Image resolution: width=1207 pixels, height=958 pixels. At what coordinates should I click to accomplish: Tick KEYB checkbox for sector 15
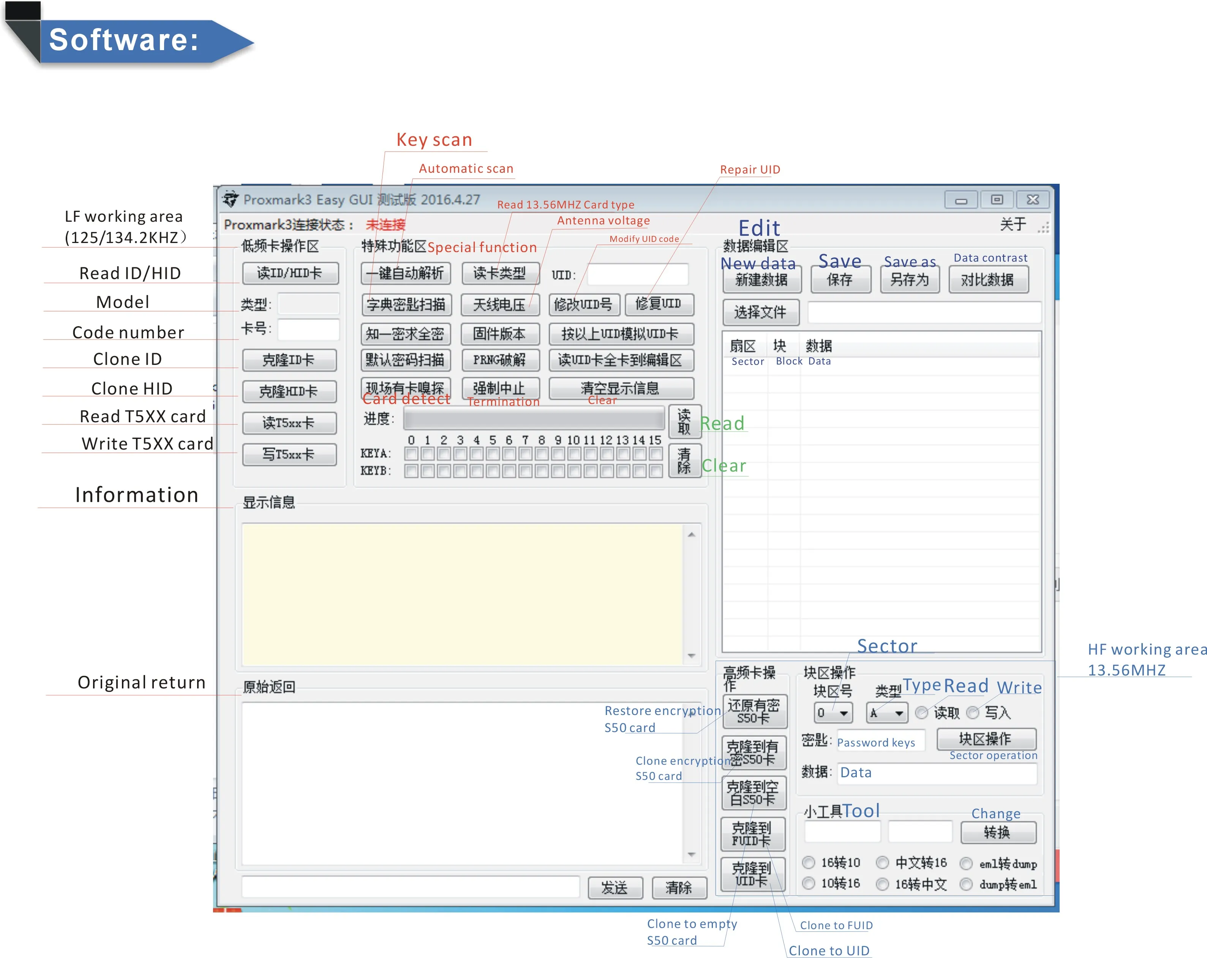656,471
